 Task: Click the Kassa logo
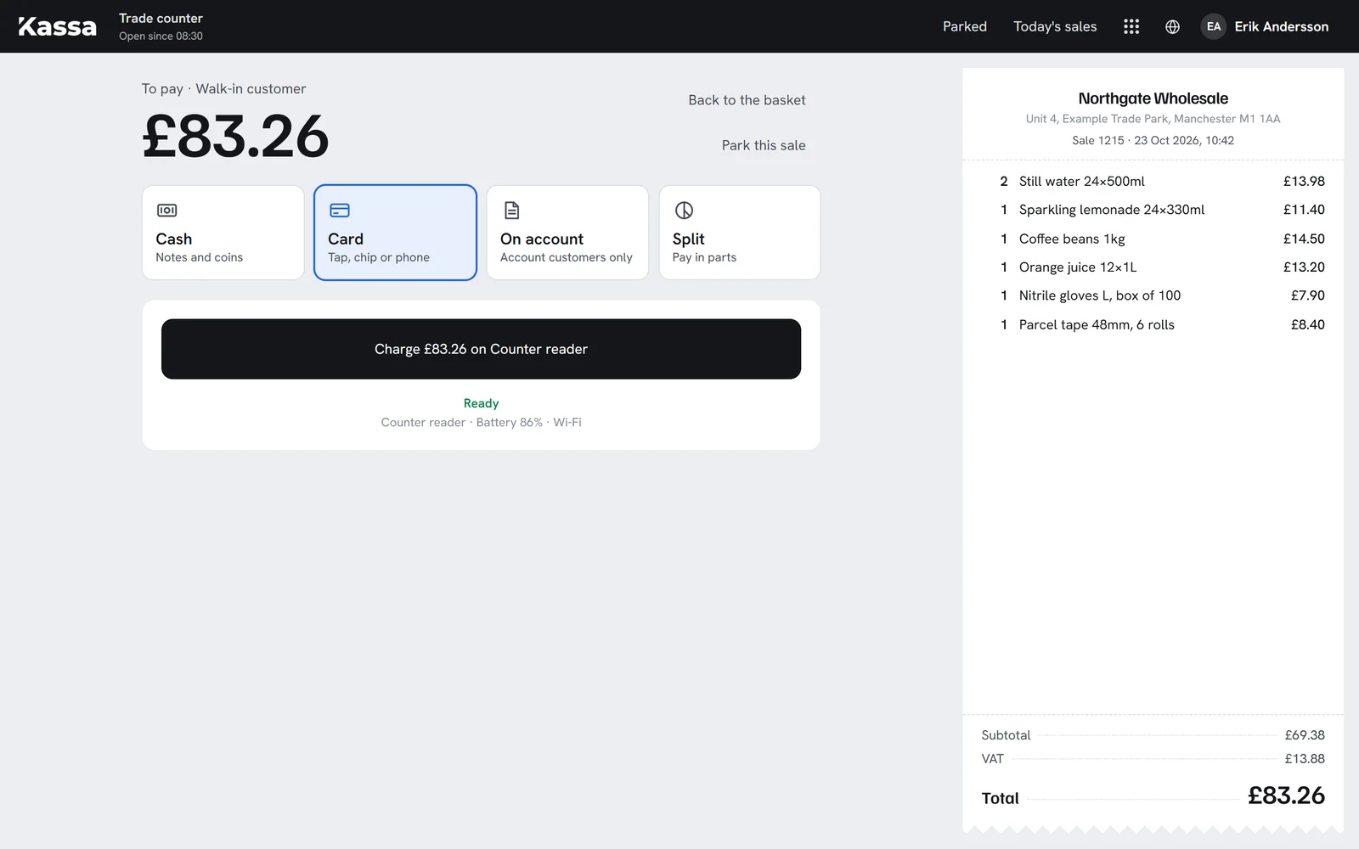pyautogui.click(x=58, y=26)
